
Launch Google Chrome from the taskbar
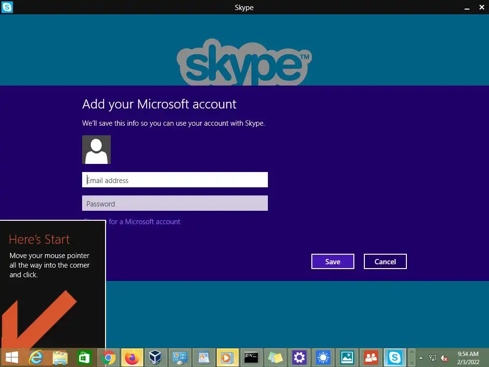[x=108, y=357]
